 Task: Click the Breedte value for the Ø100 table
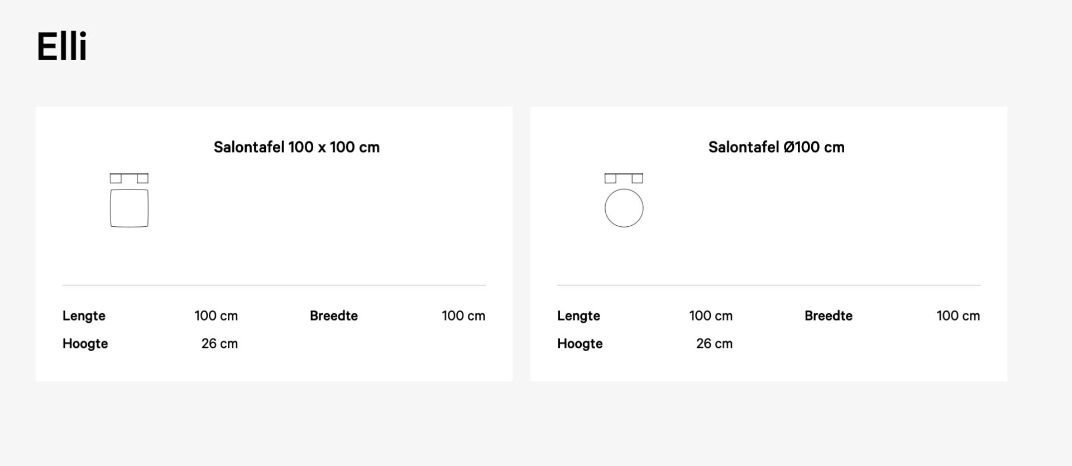(x=958, y=316)
